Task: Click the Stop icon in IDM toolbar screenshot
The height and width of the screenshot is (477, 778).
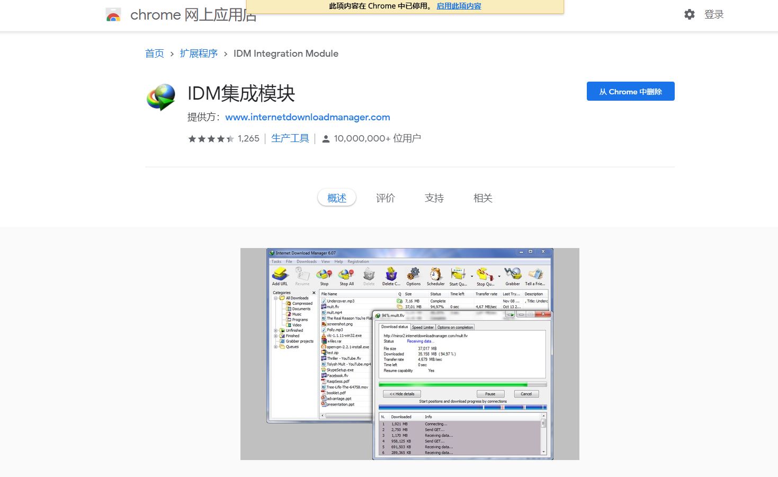Action: pyautogui.click(x=324, y=274)
